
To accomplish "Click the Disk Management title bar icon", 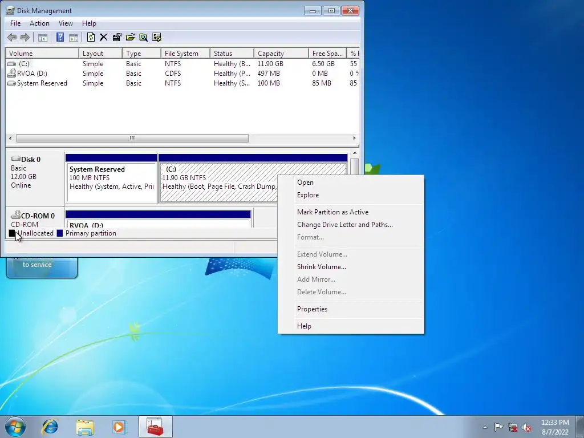I will [x=10, y=10].
